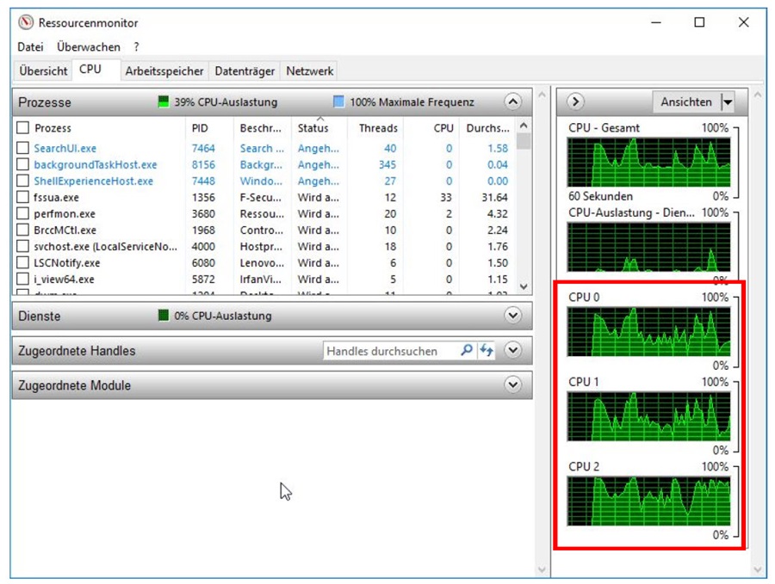Open the Datei menu
The width and height of the screenshot is (775, 584).
(x=30, y=47)
